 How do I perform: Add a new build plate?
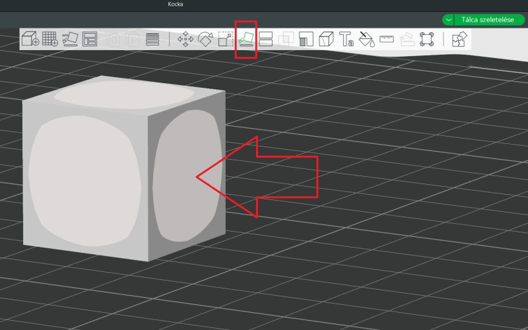50,39
